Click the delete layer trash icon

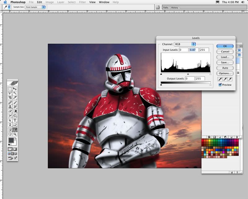coord(237,137)
